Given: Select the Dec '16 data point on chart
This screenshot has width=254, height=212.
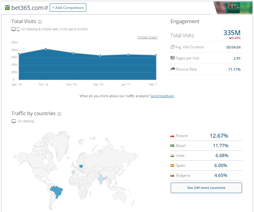Looking at the screenshot, I should tap(100, 55).
